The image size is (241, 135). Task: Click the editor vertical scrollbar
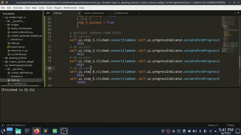[x=239, y=61]
